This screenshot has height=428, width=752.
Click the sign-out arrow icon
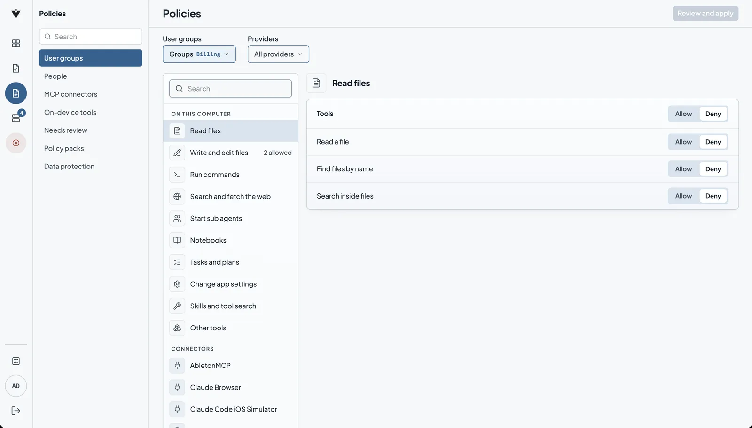[16, 411]
